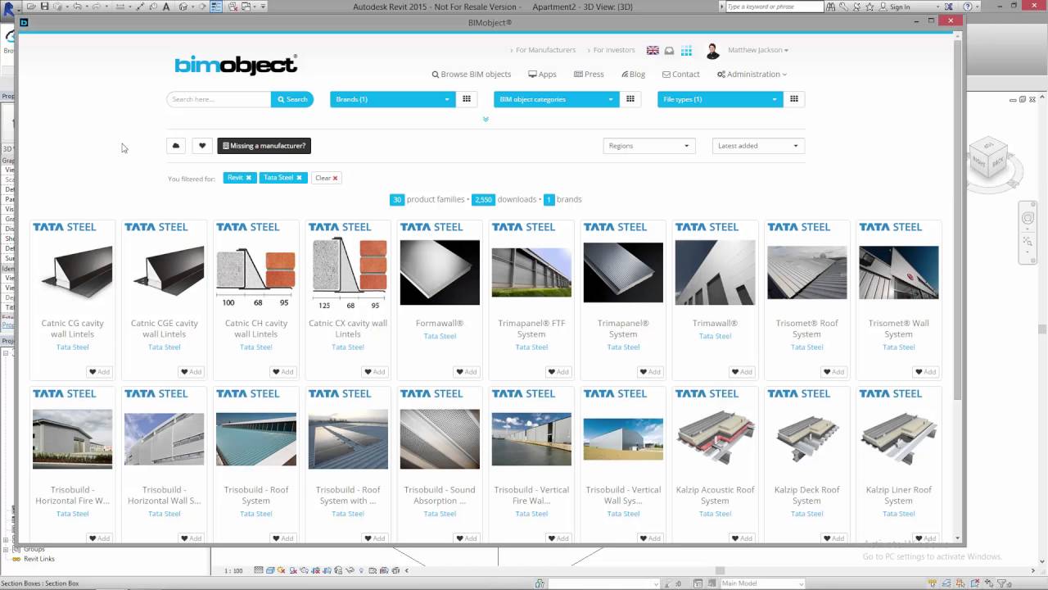
Task: Open the Regions dropdown
Action: [x=649, y=146]
